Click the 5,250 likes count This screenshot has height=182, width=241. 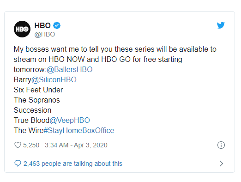pos(31,145)
